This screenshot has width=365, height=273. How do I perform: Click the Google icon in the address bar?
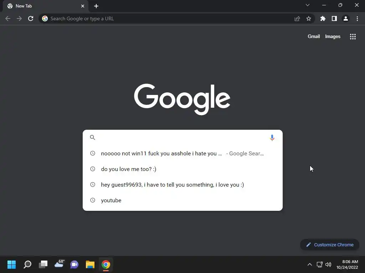45,18
